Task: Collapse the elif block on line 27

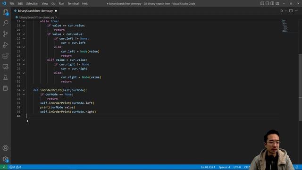Action: click(24, 60)
